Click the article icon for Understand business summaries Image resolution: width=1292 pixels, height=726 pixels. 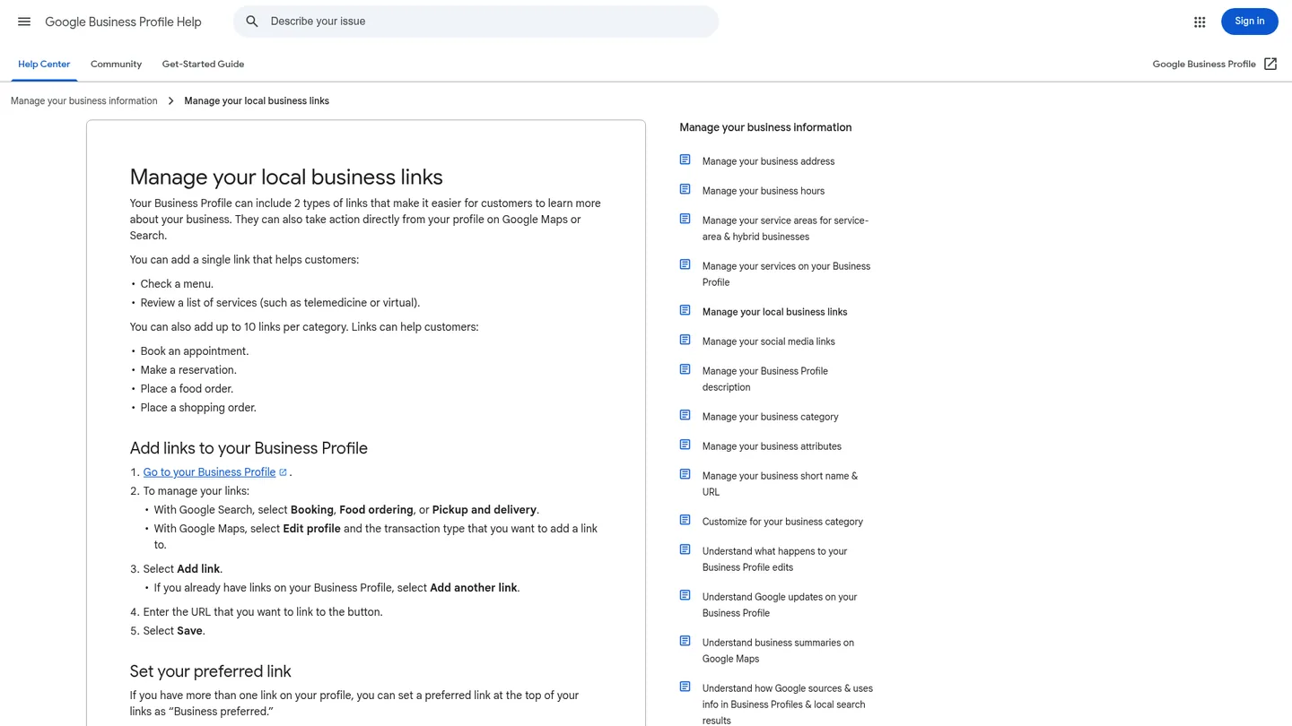coord(685,641)
